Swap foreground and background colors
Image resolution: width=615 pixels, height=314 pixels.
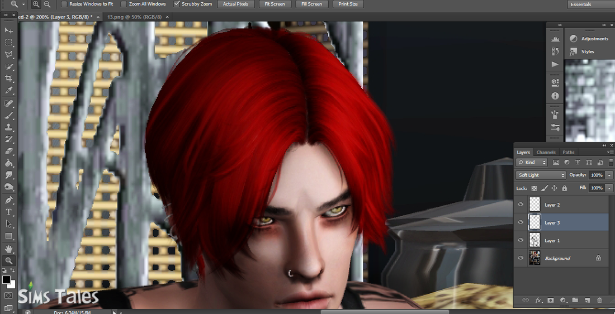pos(12,270)
